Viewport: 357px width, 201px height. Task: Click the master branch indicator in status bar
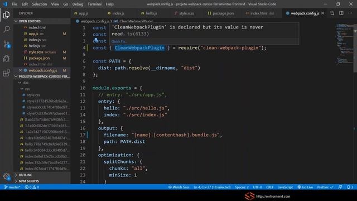[12, 187]
